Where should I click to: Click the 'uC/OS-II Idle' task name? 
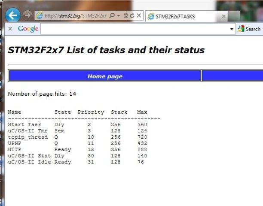tap(29, 162)
